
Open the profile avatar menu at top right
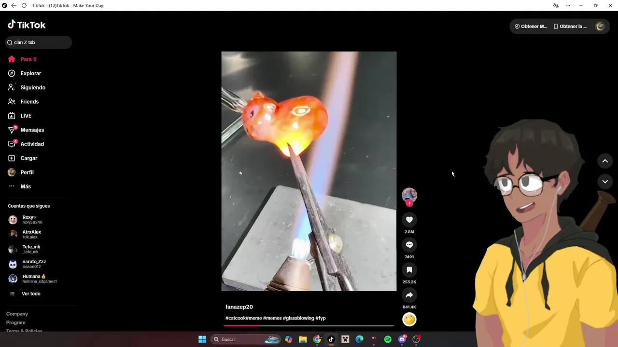coord(600,27)
